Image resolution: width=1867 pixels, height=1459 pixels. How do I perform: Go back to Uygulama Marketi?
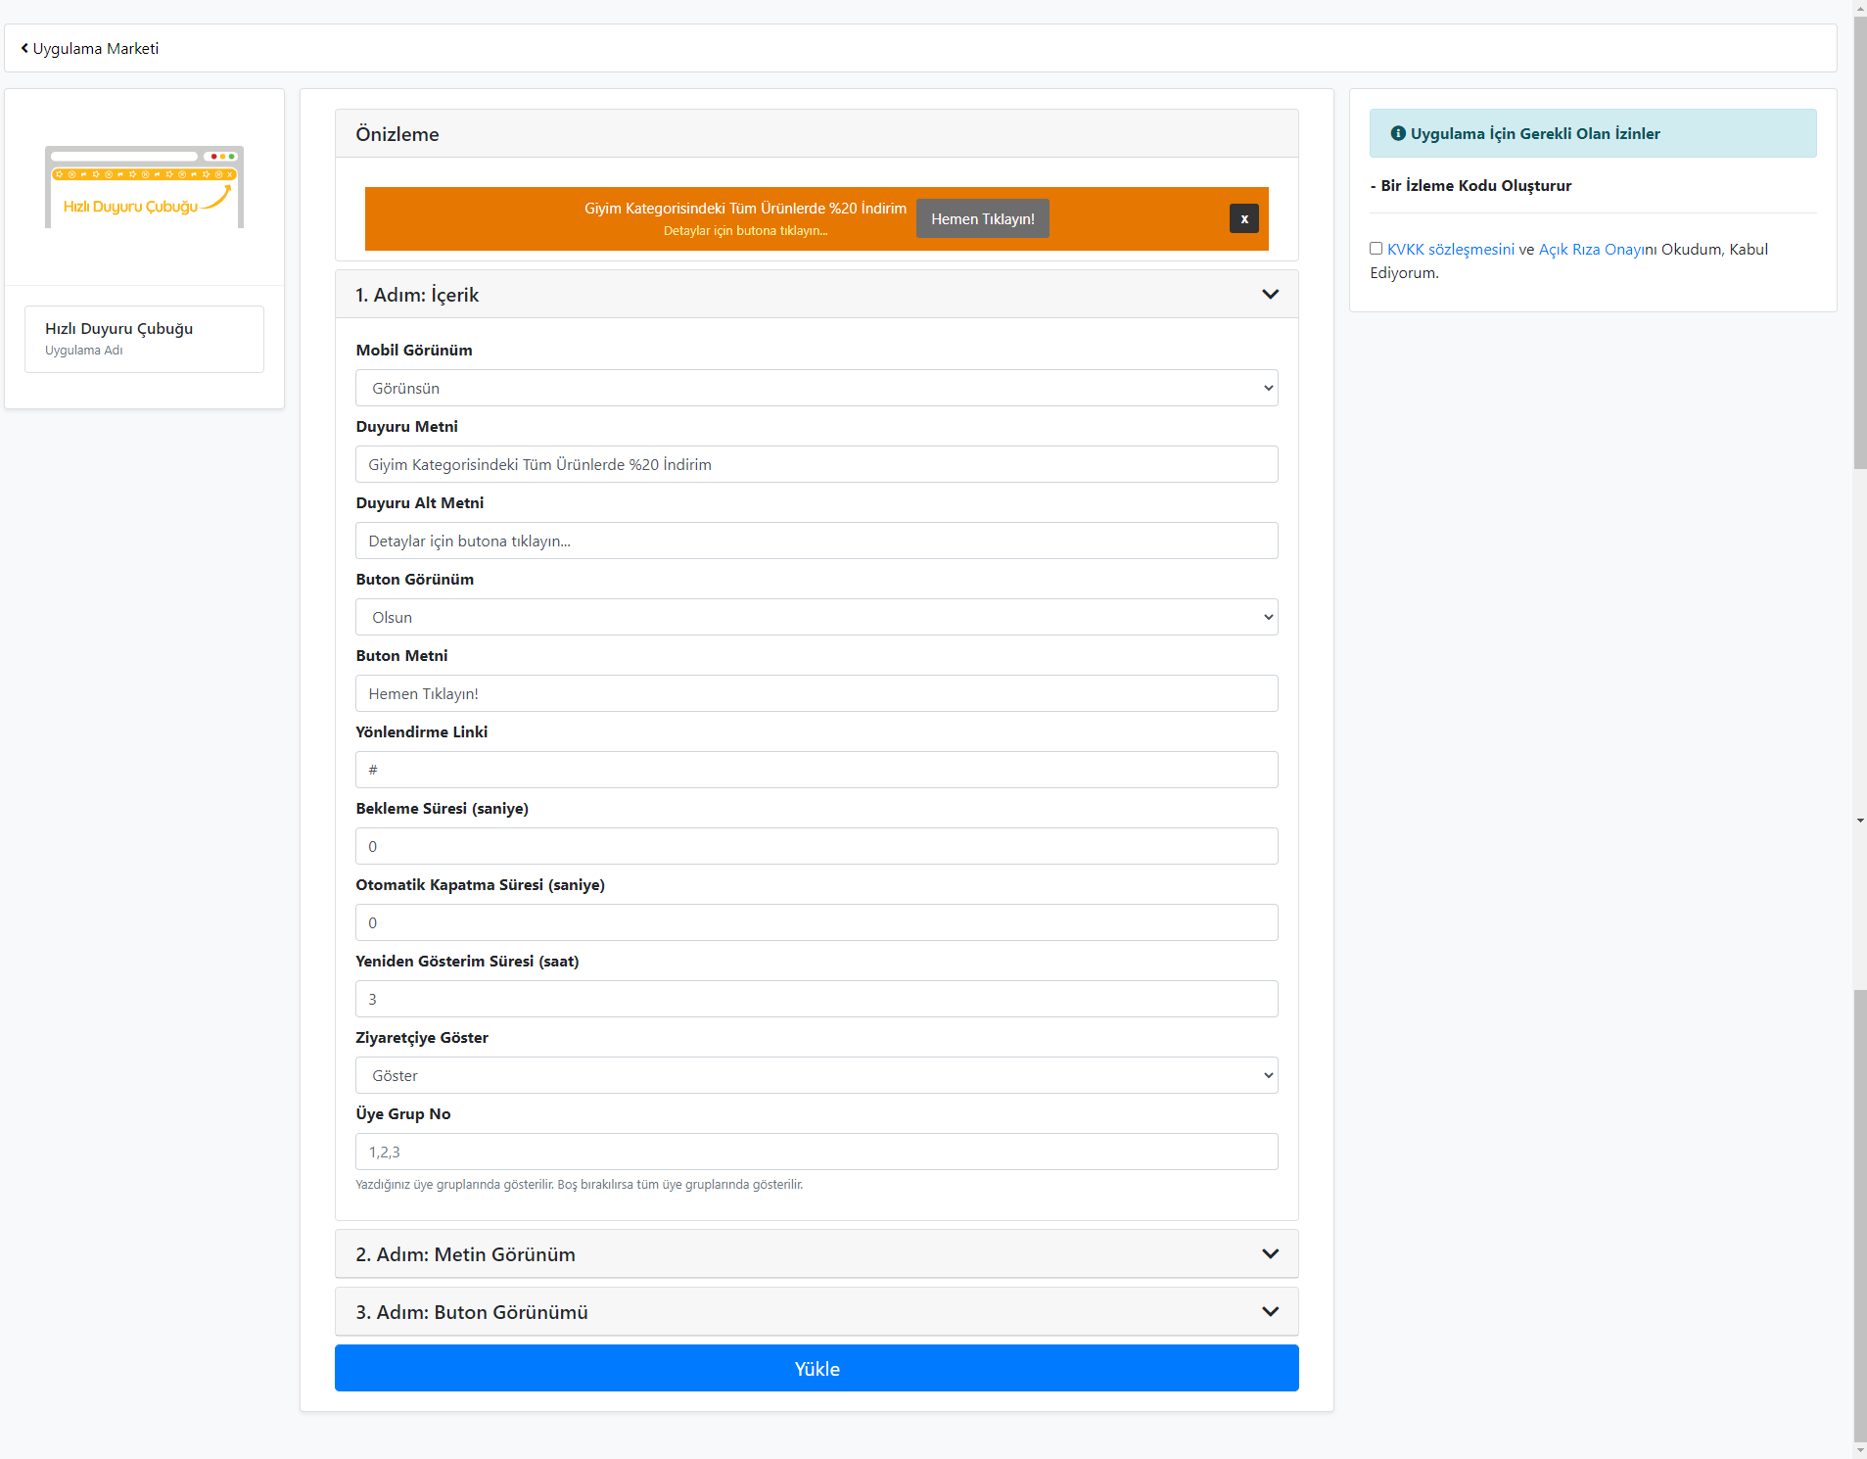(90, 49)
